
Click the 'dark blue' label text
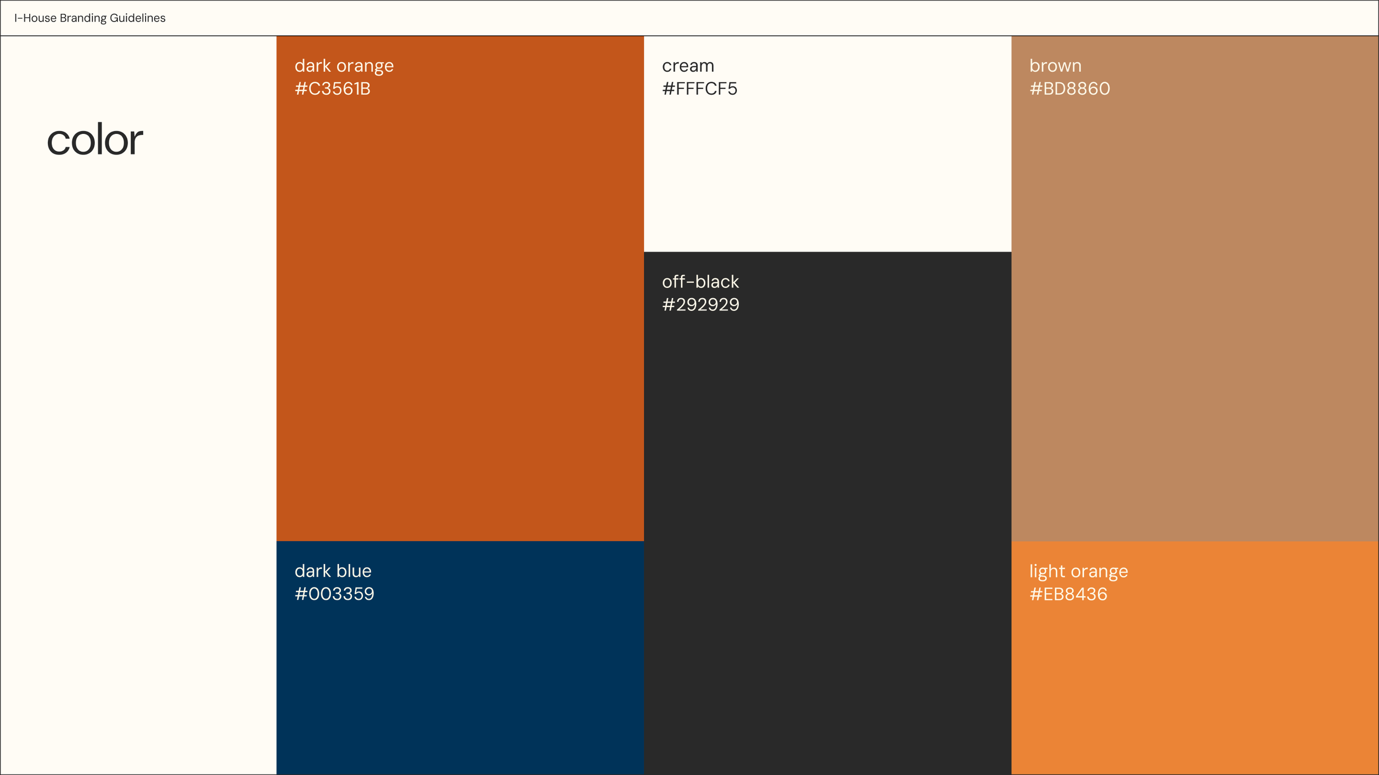333,571
